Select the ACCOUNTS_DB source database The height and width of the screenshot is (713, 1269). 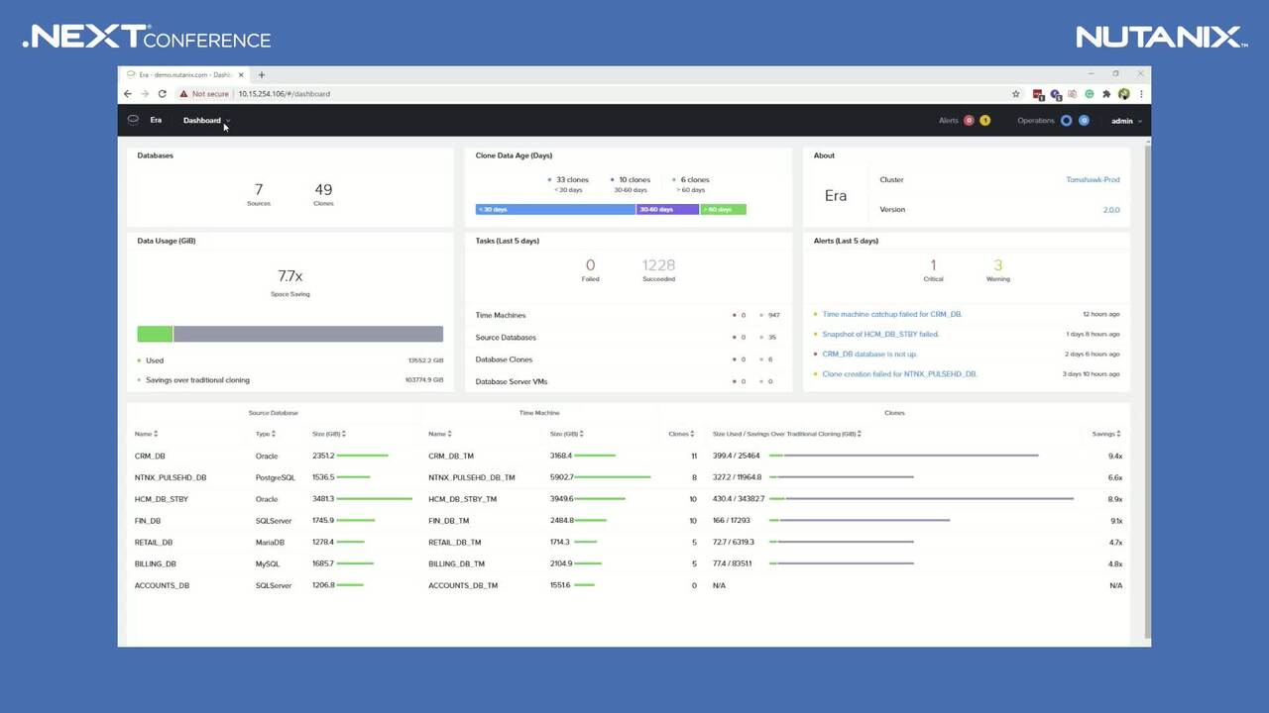pos(162,586)
